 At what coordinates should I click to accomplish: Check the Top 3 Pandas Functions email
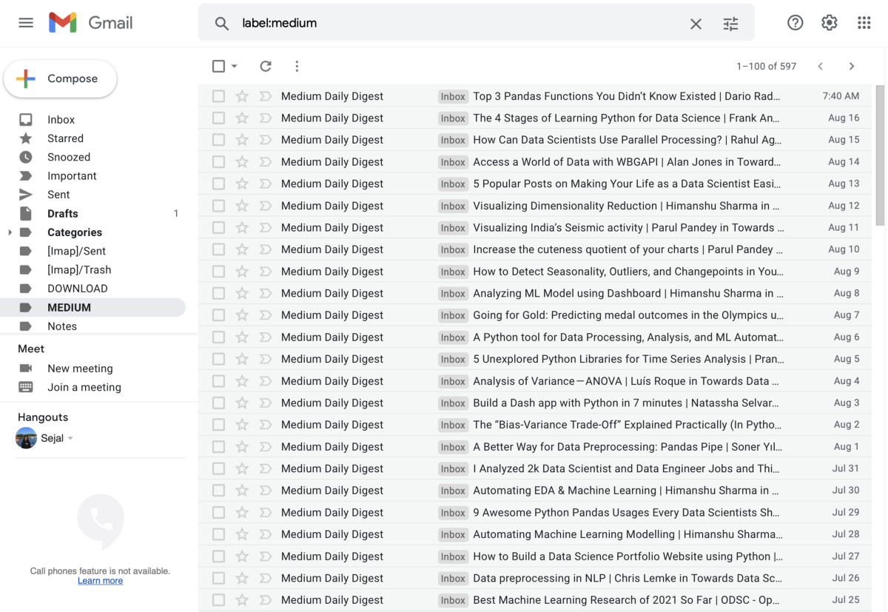pyautogui.click(x=218, y=96)
